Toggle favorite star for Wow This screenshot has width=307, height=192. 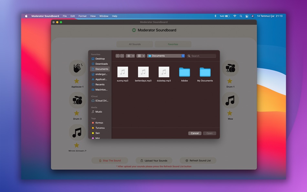click(x=230, y=113)
